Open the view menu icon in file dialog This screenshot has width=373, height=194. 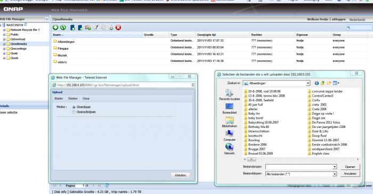pyautogui.click(x=336, y=83)
